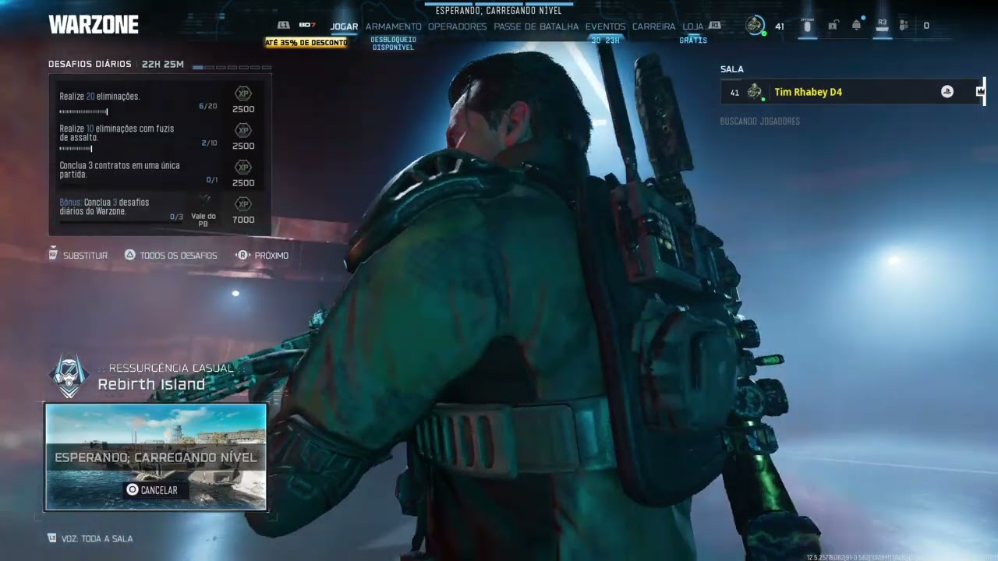Screen dimensions: 998x561
Task: Click the R1 bumper prompt icon
Action: point(714,26)
